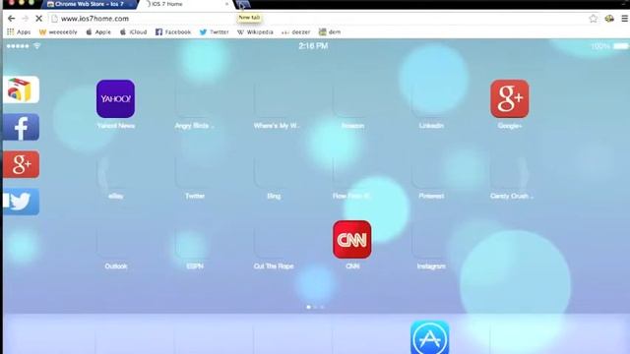Click the Angry Birds app label
This screenshot has width=630, height=354.
(195, 126)
